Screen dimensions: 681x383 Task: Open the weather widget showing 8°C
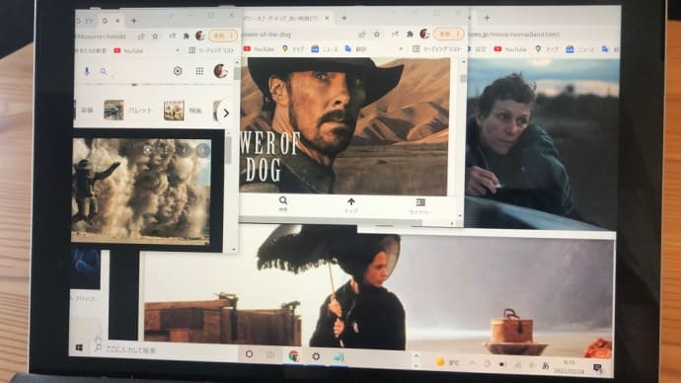tap(447, 362)
